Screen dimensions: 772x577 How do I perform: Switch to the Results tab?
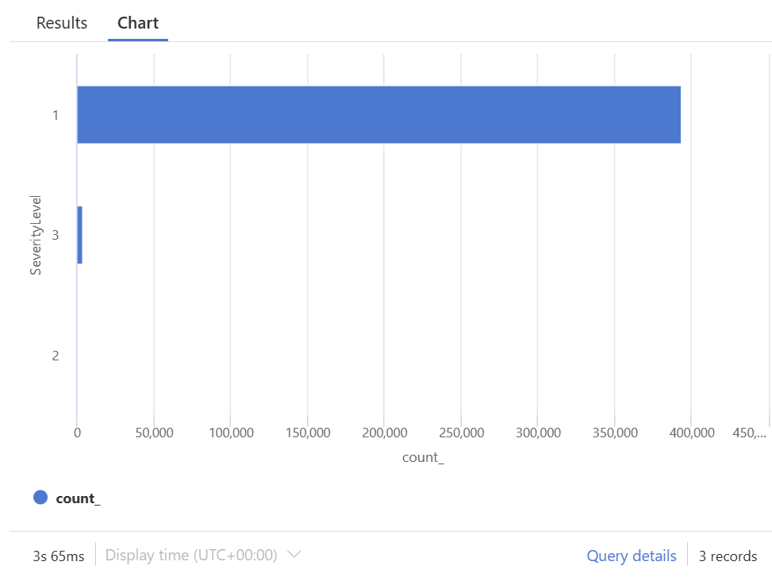[x=62, y=23]
